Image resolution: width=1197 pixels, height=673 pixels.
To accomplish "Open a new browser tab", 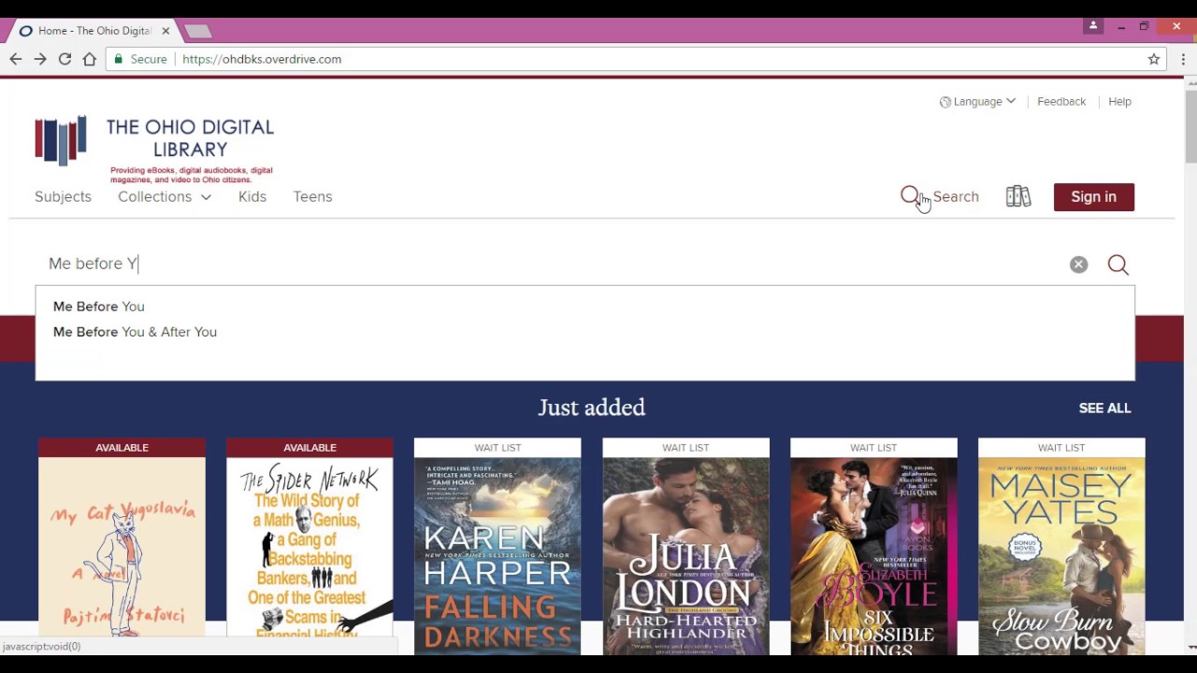I will click(197, 32).
